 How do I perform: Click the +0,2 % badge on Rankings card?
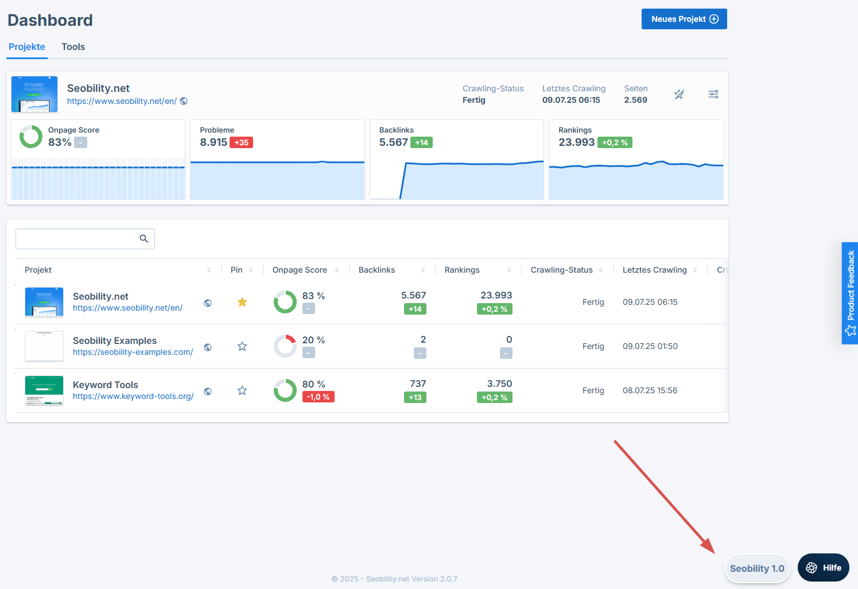[615, 142]
